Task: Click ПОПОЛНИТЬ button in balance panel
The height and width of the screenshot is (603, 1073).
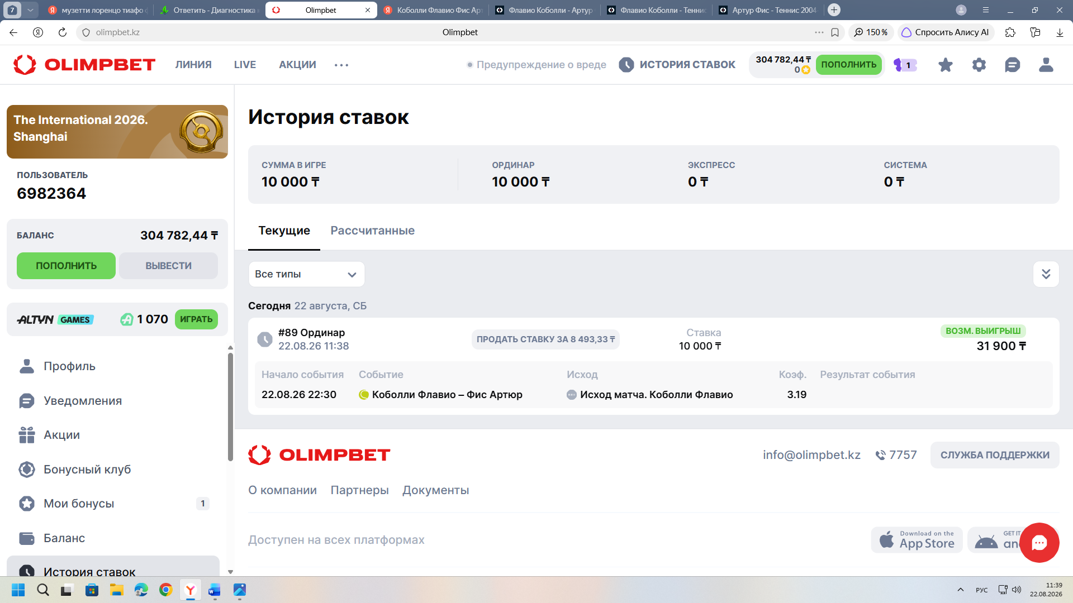Action: pyautogui.click(x=66, y=266)
